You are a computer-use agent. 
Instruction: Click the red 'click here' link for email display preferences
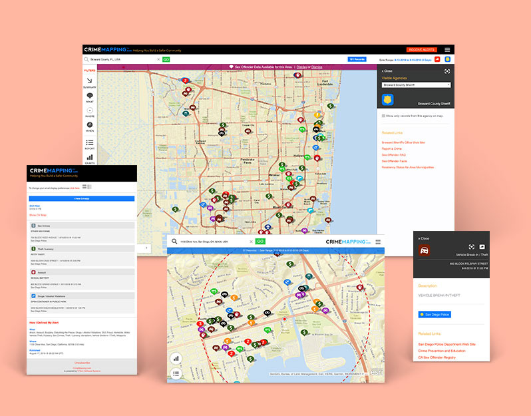tap(75, 188)
